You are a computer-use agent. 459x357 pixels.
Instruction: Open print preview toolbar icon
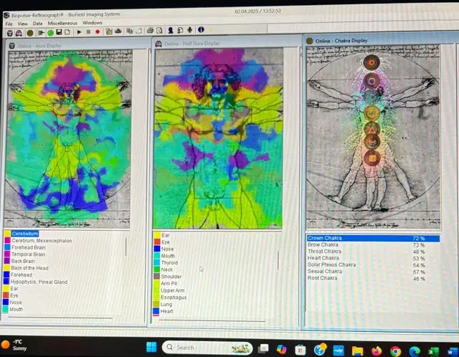coord(159,30)
